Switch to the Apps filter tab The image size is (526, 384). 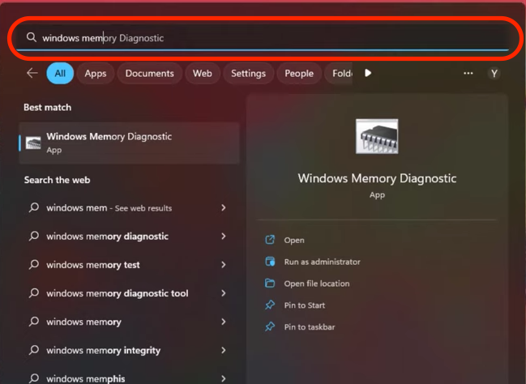[x=96, y=74]
